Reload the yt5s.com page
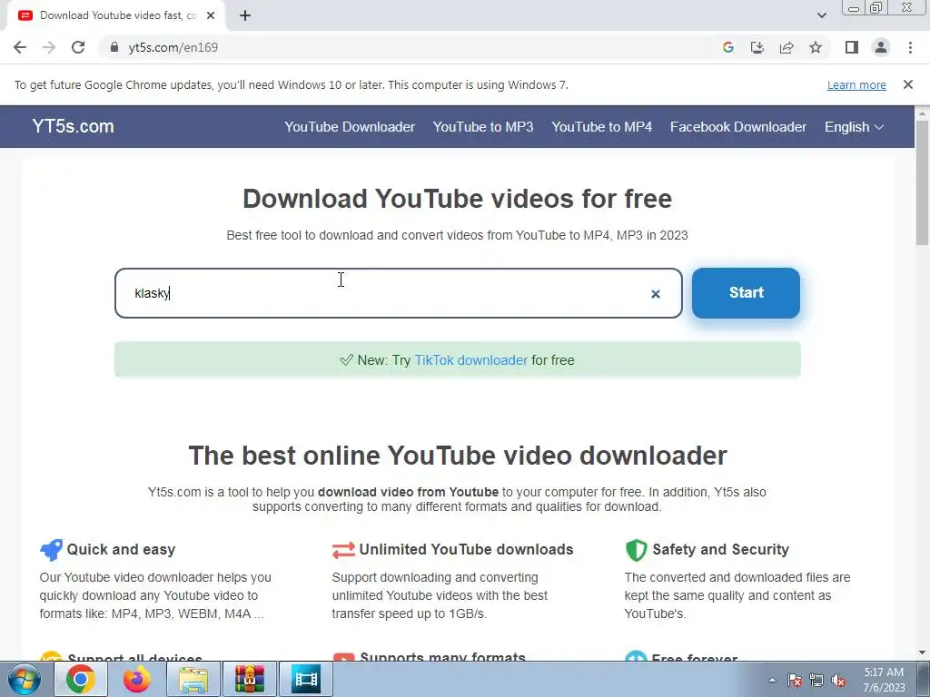Viewport: 930px width, 697px height. pyautogui.click(x=78, y=47)
